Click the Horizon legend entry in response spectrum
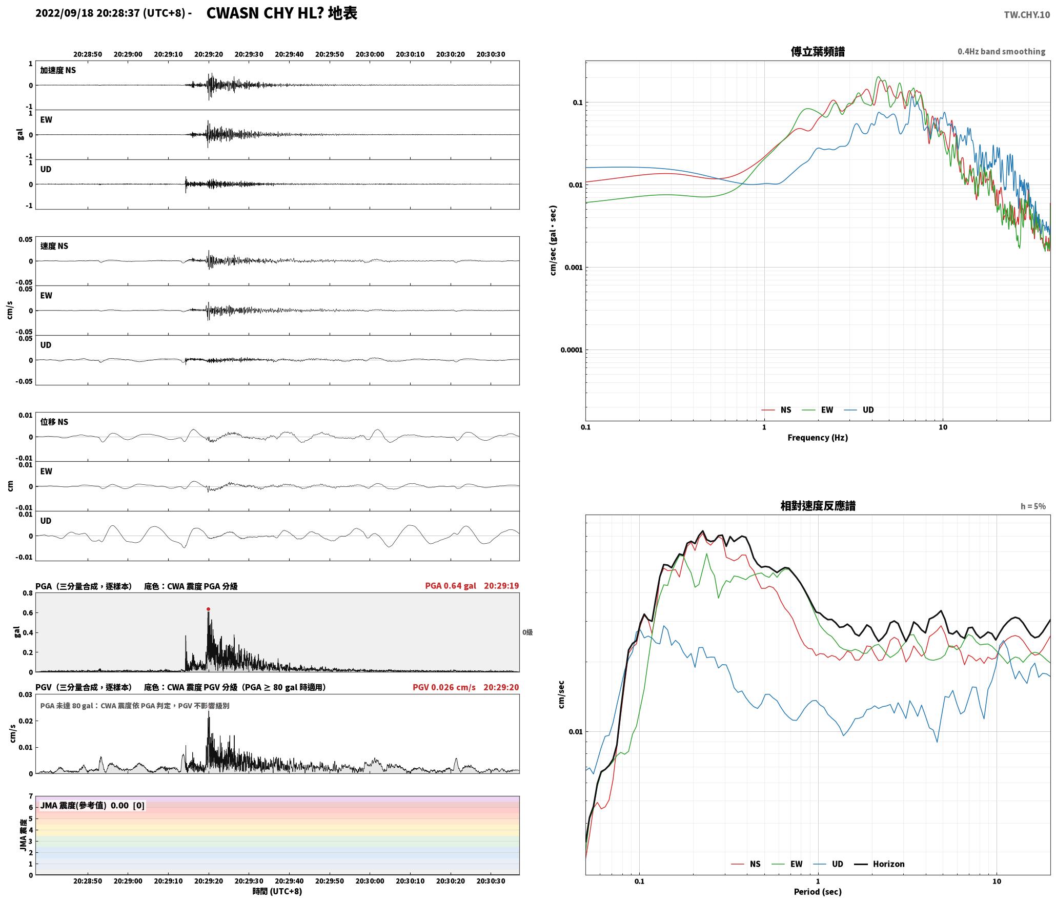 tap(880, 864)
